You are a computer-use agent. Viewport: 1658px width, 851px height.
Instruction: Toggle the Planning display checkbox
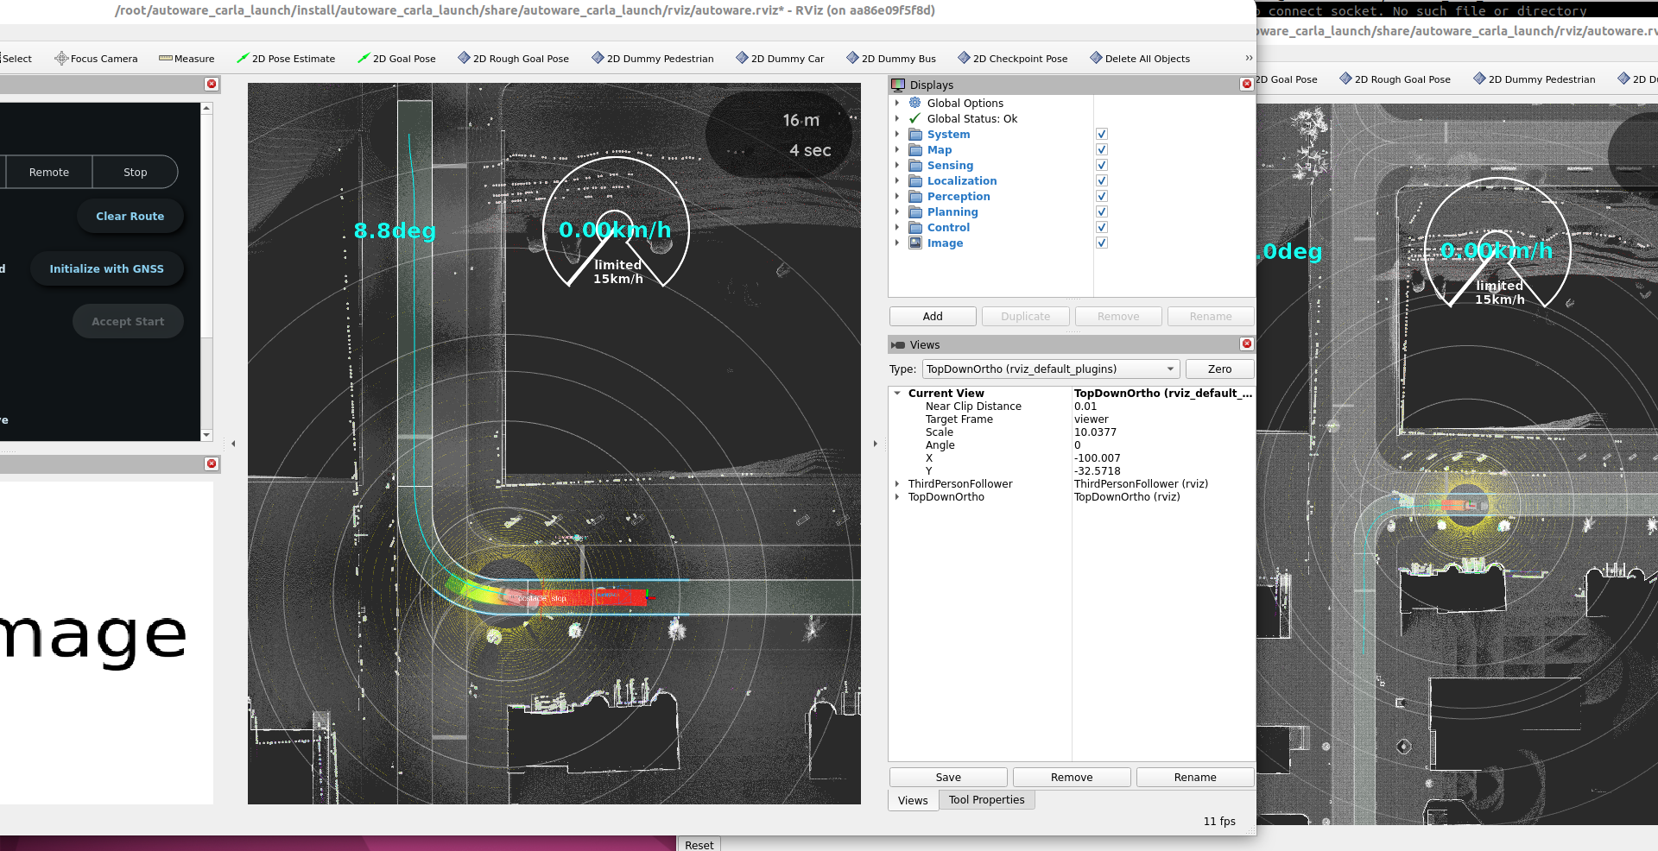1102,211
